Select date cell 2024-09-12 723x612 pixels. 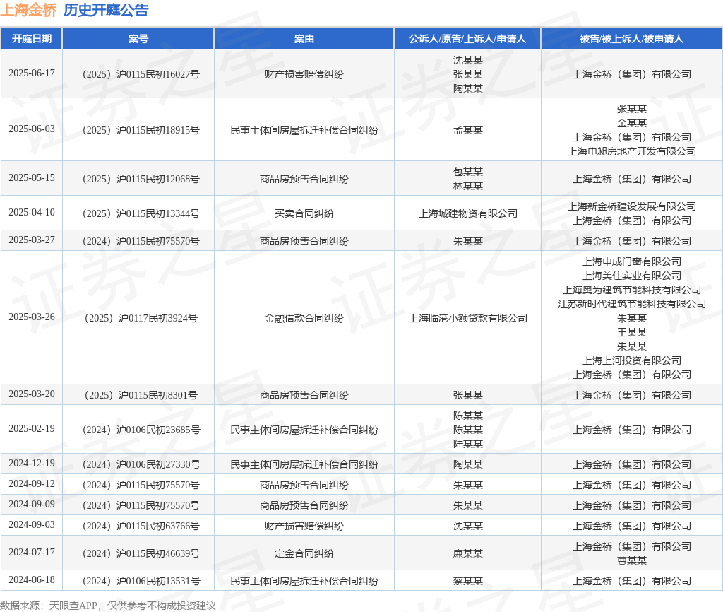(31, 483)
